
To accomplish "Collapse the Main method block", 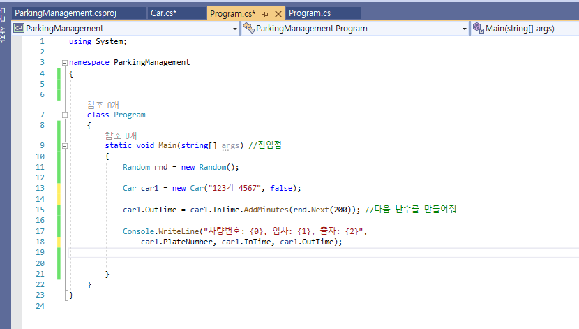I will tap(65, 146).
